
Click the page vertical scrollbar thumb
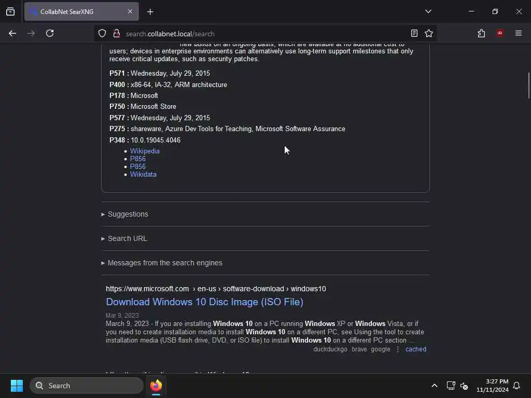(528, 86)
